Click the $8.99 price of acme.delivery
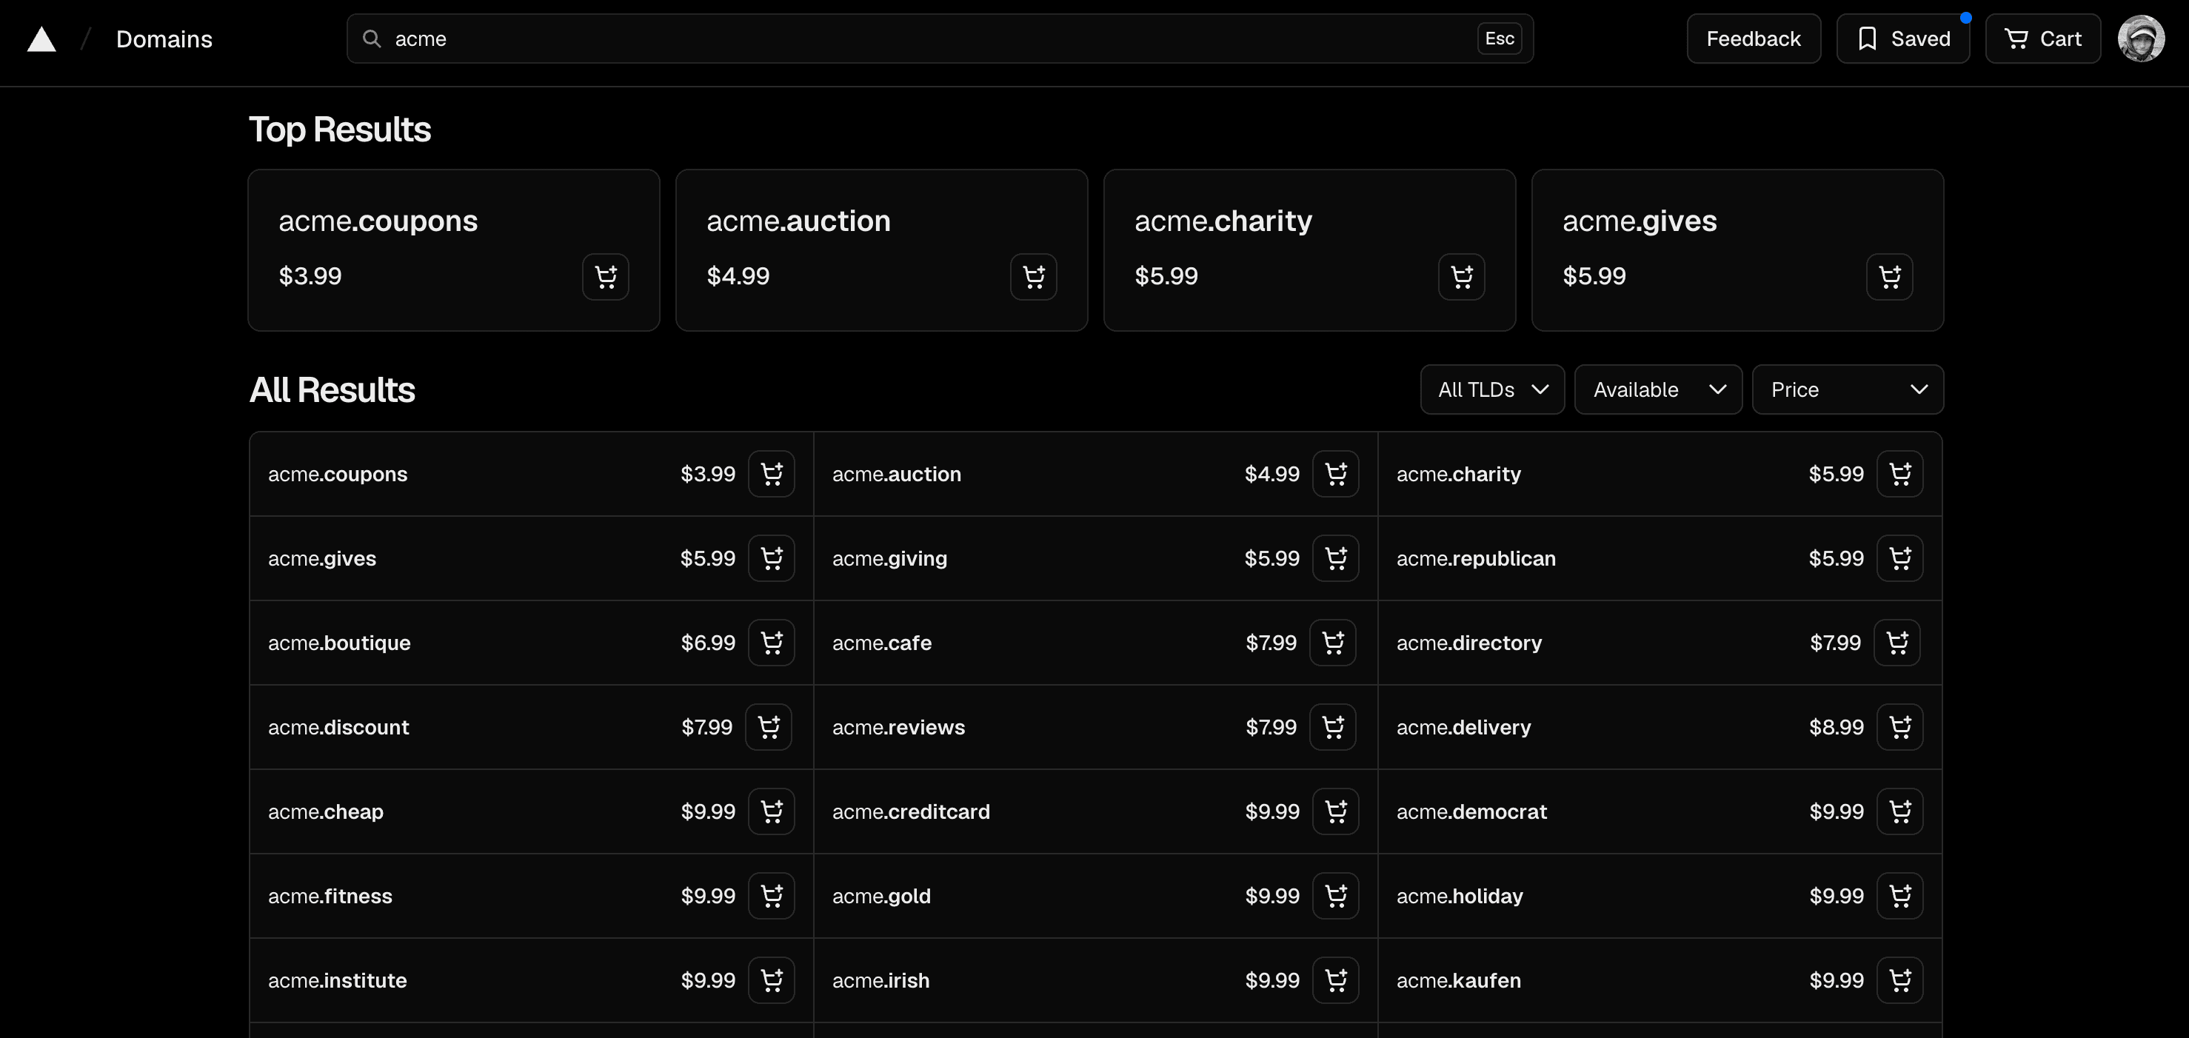 pos(1837,727)
